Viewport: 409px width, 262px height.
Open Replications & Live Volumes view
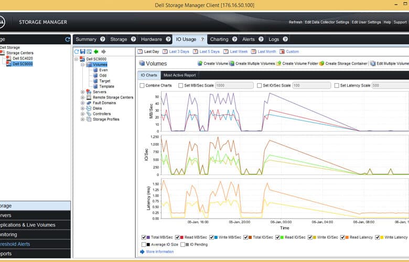tap(35, 225)
